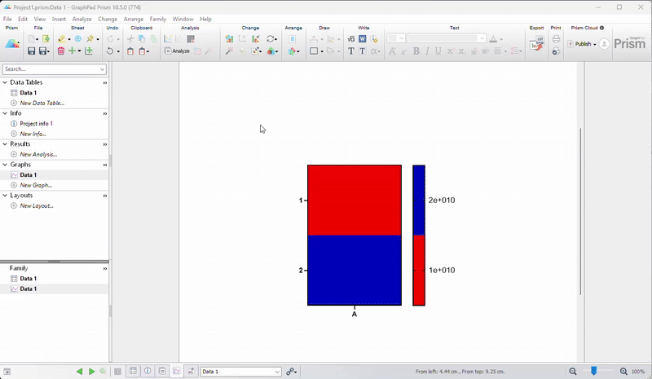Toggle Italic text formatting

point(427,51)
